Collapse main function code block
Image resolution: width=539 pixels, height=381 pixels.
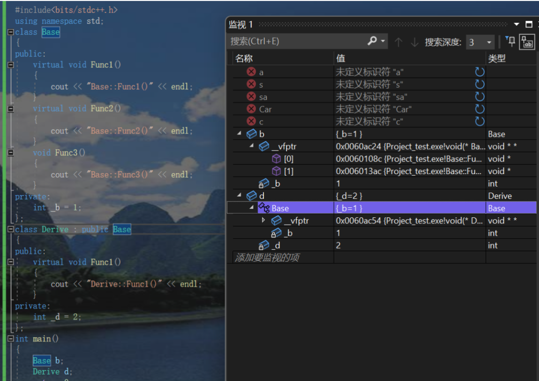[10, 339]
